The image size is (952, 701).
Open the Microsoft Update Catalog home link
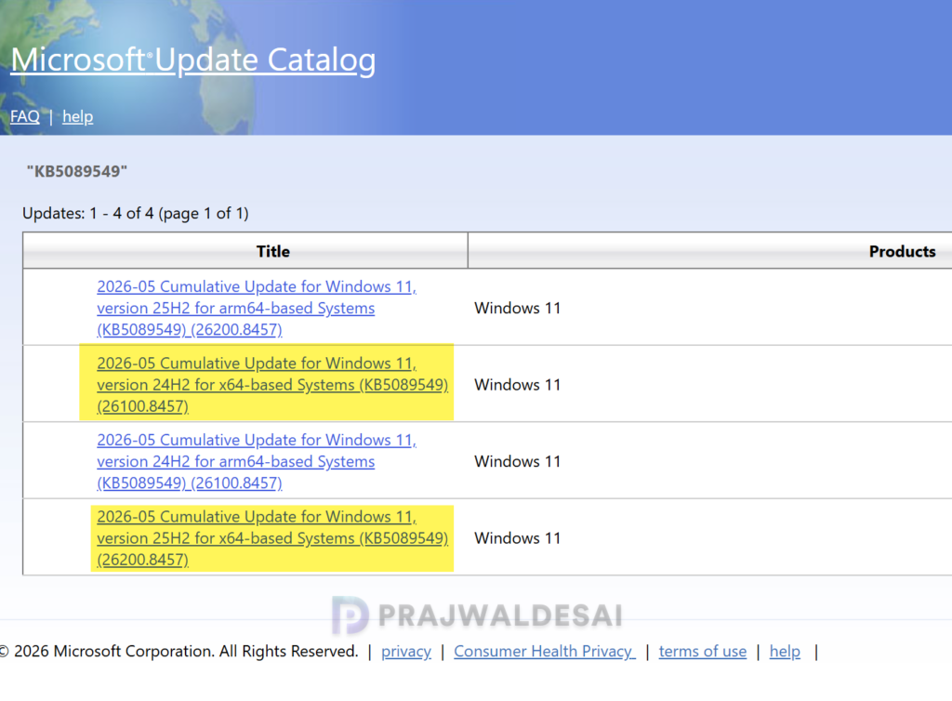click(x=193, y=60)
